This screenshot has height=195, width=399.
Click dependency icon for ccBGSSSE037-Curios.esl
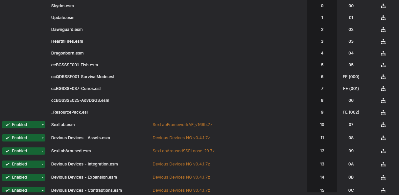point(383,89)
